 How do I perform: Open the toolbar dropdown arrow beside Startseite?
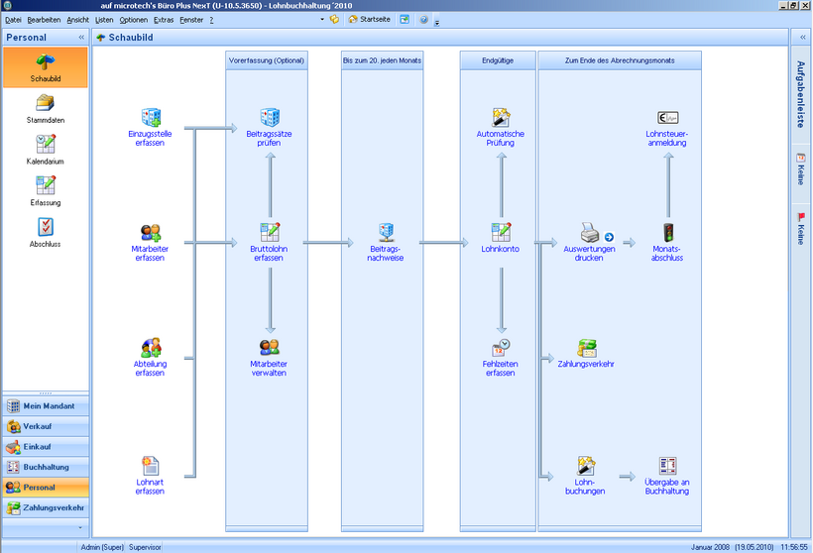pos(321,20)
